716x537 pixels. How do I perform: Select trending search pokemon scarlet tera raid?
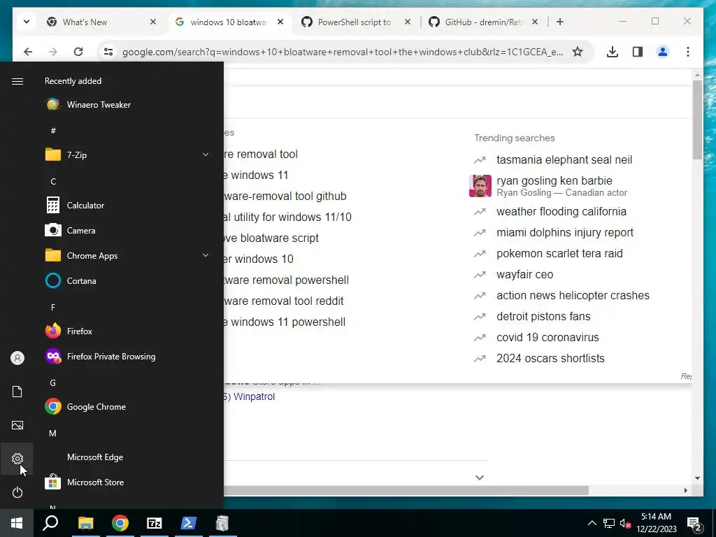[x=559, y=253]
